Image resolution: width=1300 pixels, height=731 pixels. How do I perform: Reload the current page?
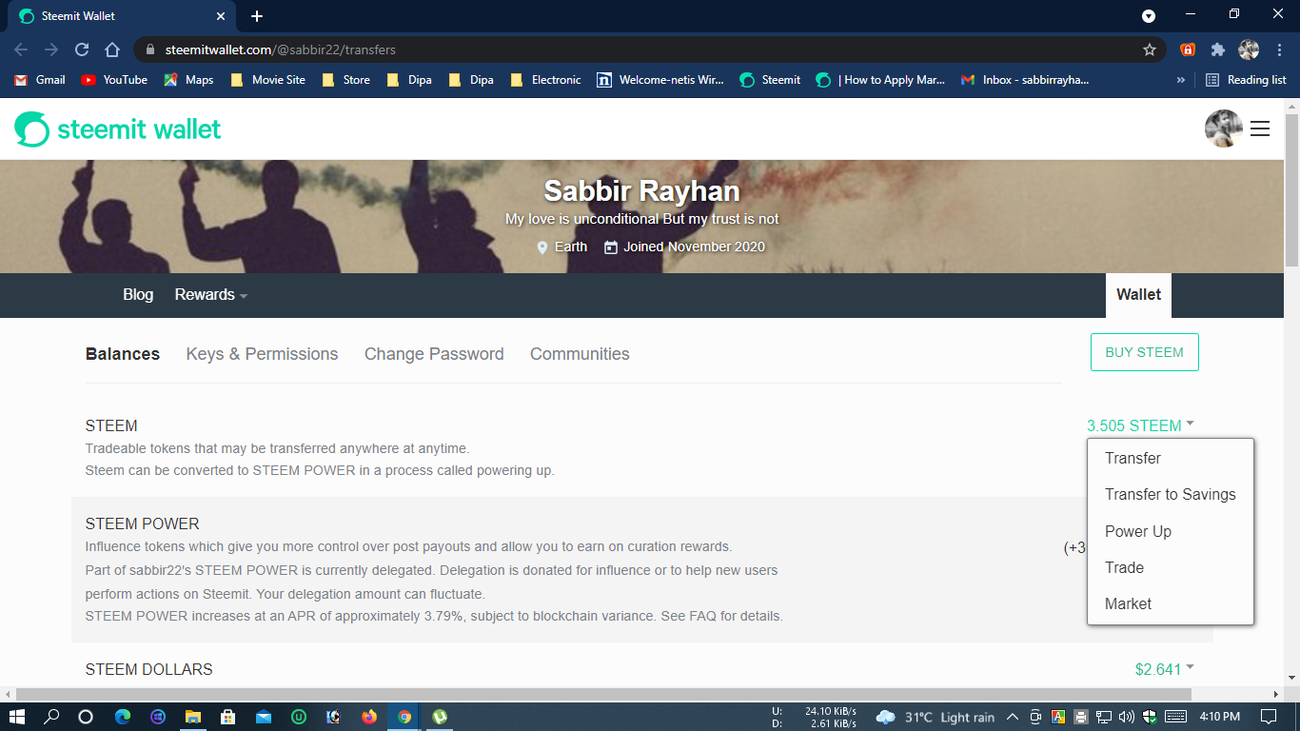click(82, 49)
